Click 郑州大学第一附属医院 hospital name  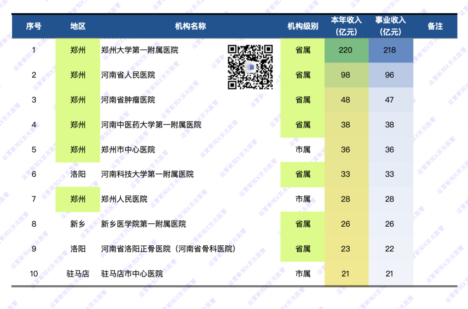tap(140, 50)
